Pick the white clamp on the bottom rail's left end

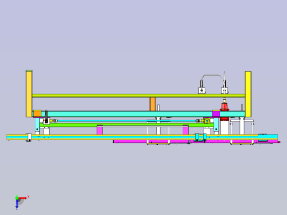(29, 137)
